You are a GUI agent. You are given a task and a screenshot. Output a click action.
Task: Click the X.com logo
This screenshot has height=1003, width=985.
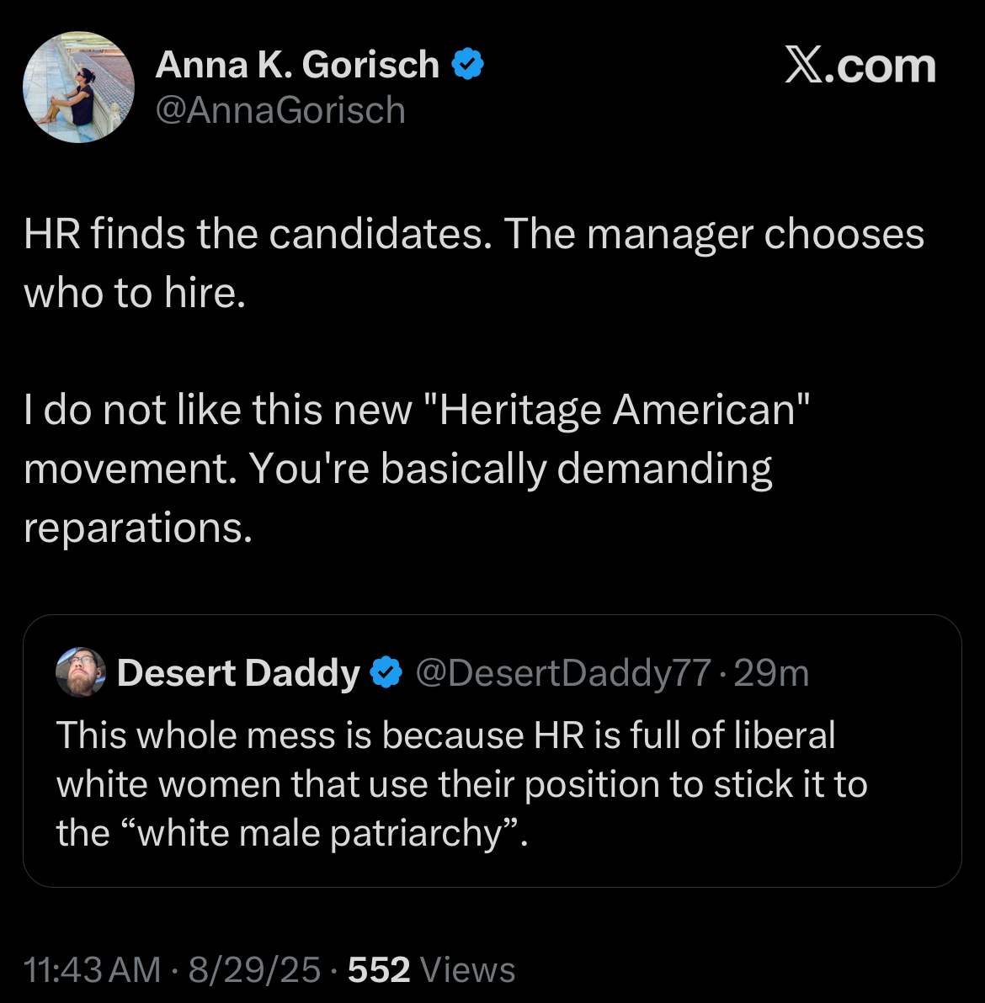point(860,66)
